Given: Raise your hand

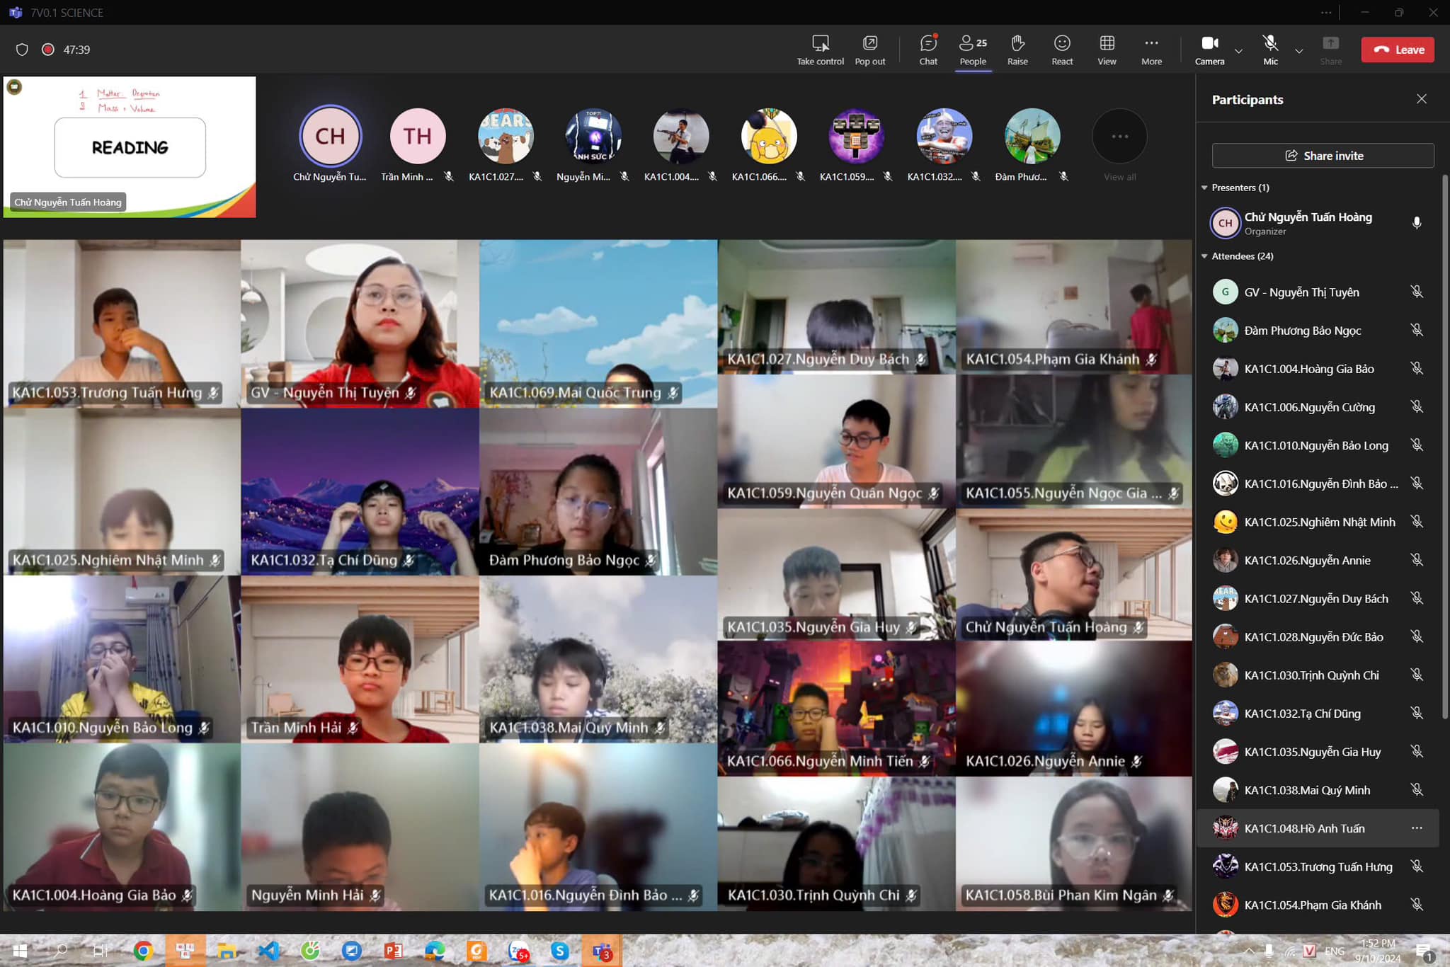Looking at the screenshot, I should pos(1017,50).
